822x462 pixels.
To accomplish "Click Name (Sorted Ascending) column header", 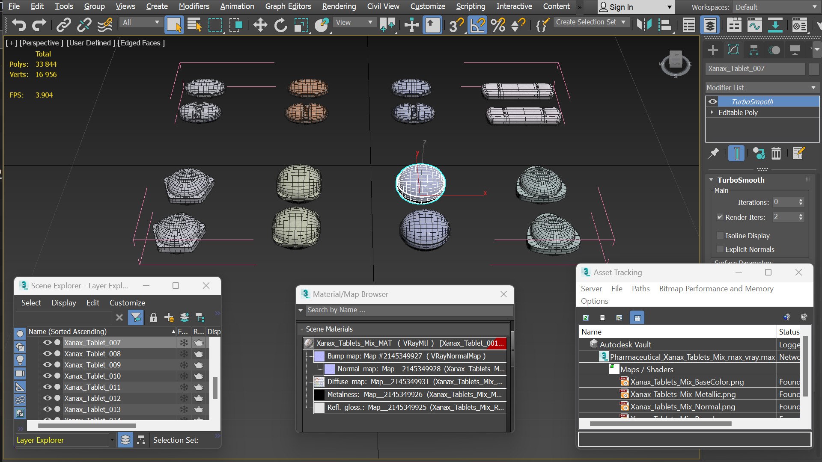I will point(102,332).
